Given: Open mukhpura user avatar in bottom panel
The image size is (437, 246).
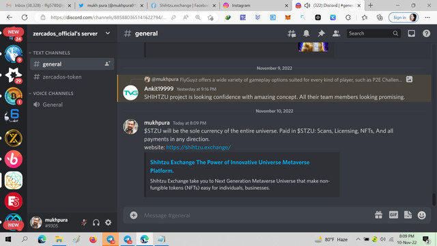Looking at the screenshot, I should pyautogui.click(x=36, y=222).
